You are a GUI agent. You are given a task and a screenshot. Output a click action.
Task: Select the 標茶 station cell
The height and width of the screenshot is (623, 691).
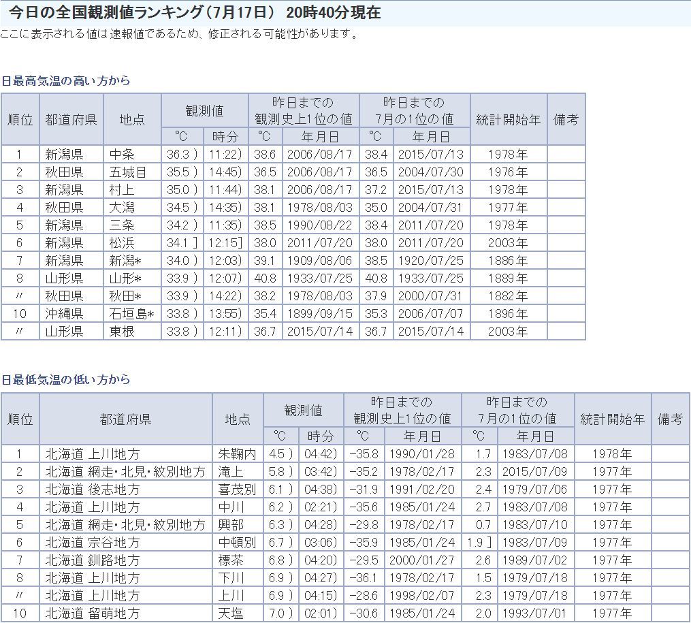click(x=230, y=560)
